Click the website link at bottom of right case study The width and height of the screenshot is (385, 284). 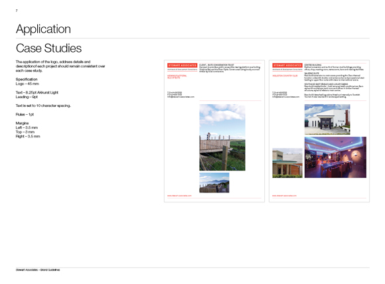click(284, 196)
